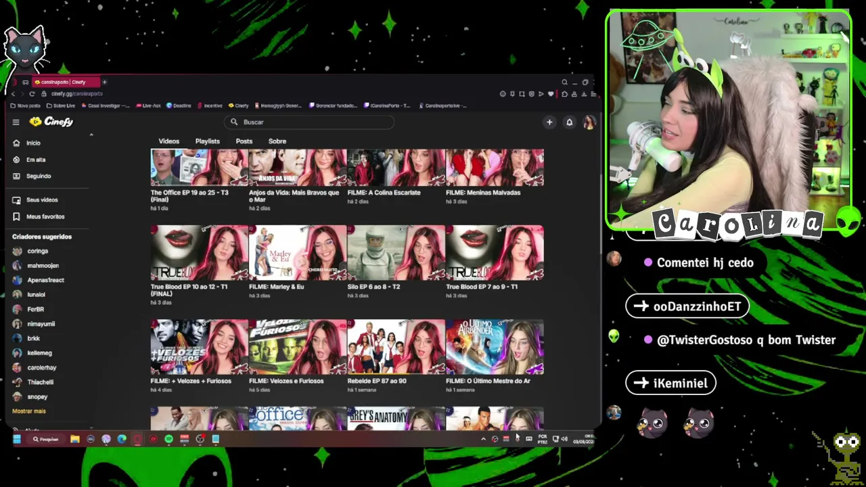This screenshot has width=866, height=487.
Task: Select mahmoojen in suggested creators
Action: [43, 266]
